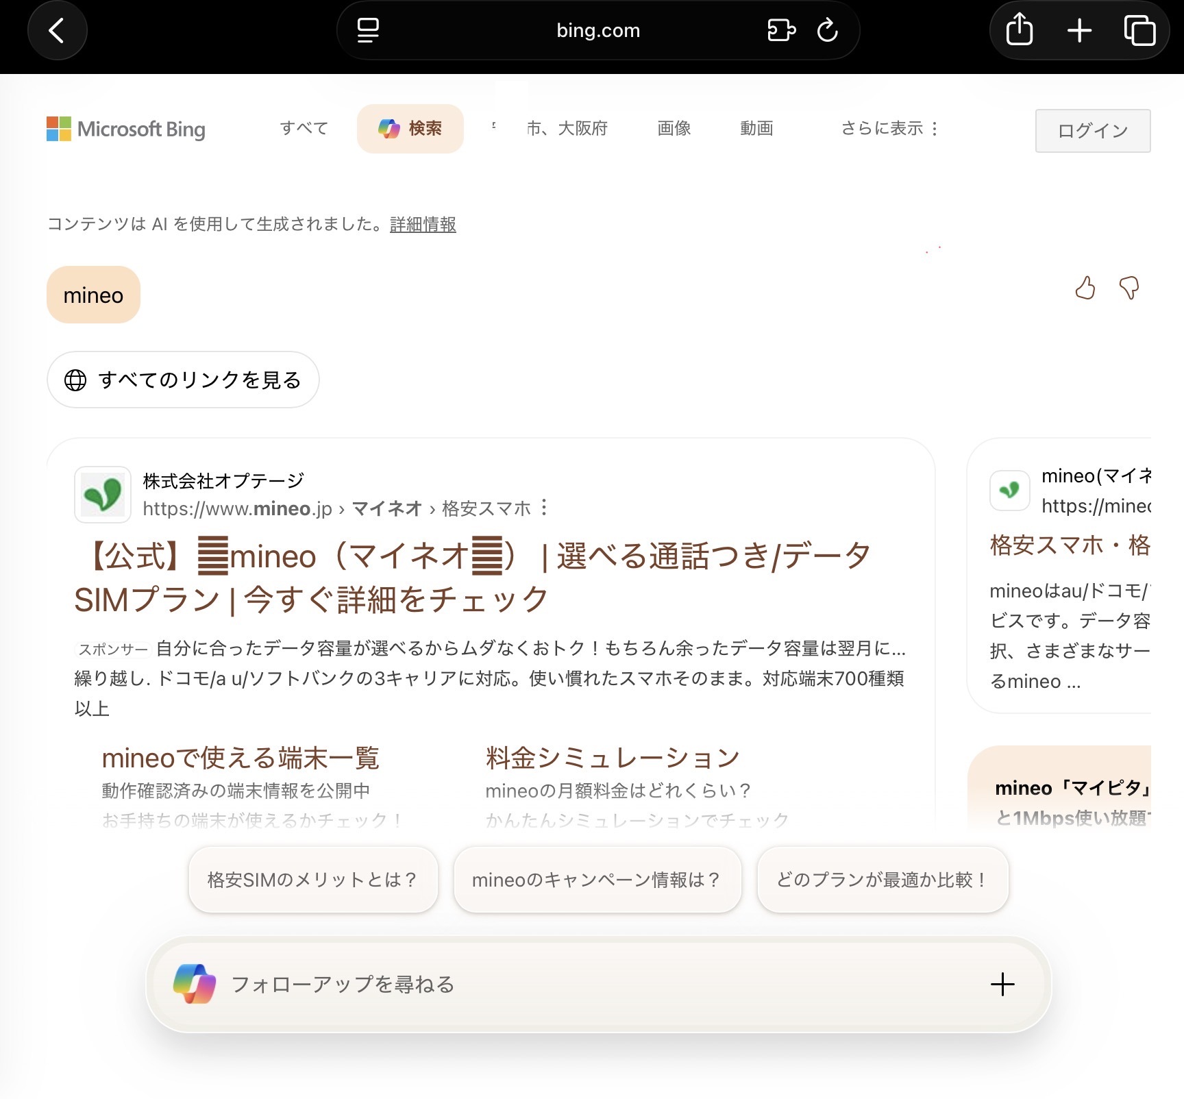Image resolution: width=1184 pixels, height=1099 pixels.
Task: Click すべてのリンクを見る button
Action: coord(183,380)
